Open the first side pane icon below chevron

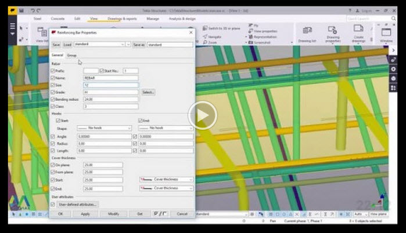393,60
